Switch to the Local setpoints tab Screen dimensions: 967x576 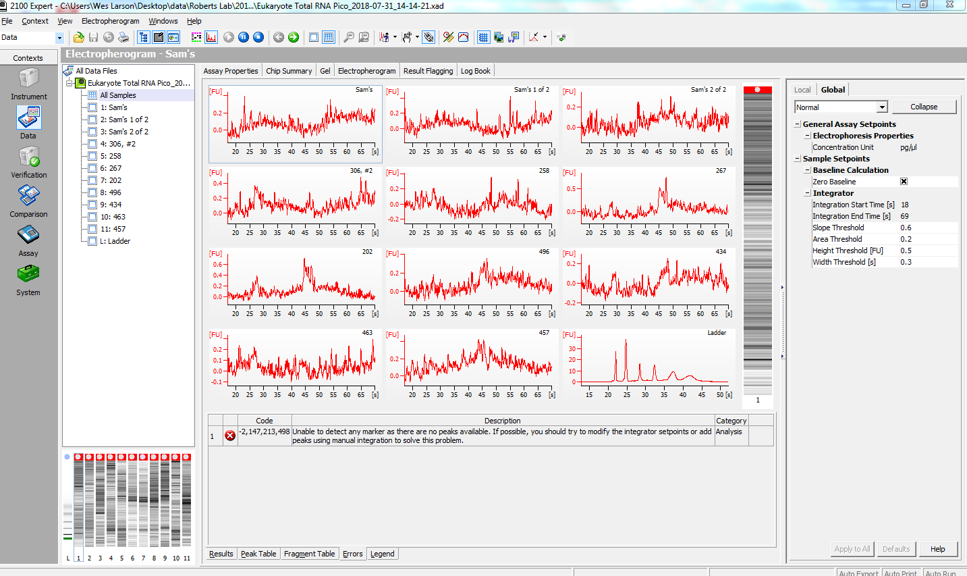802,90
